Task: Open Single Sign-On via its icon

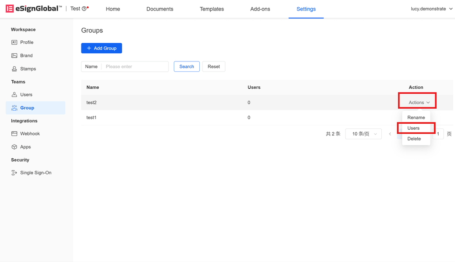Action: coord(15,173)
